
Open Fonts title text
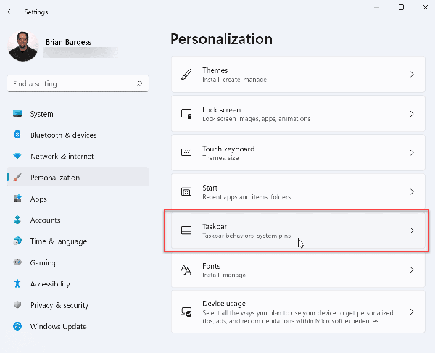coord(211,266)
